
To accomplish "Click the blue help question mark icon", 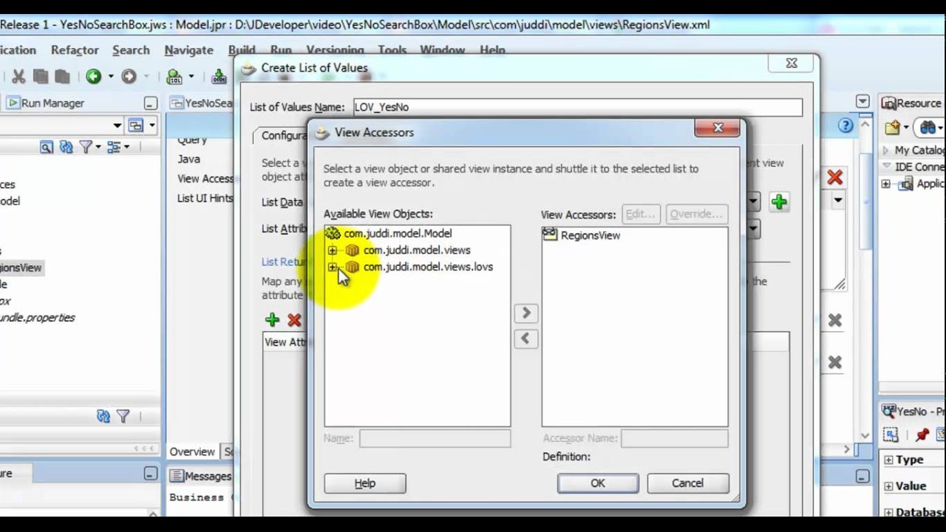I will (x=846, y=126).
